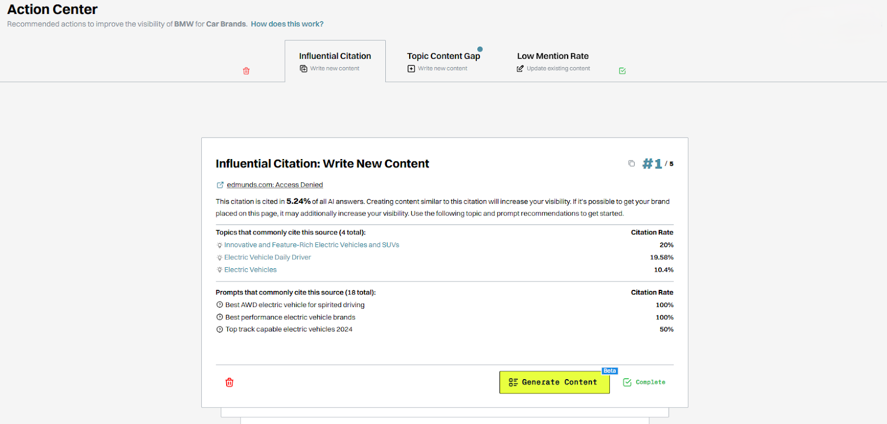The image size is (887, 424).
Task: Delete card using bottom red trash icon
Action: [x=230, y=382]
